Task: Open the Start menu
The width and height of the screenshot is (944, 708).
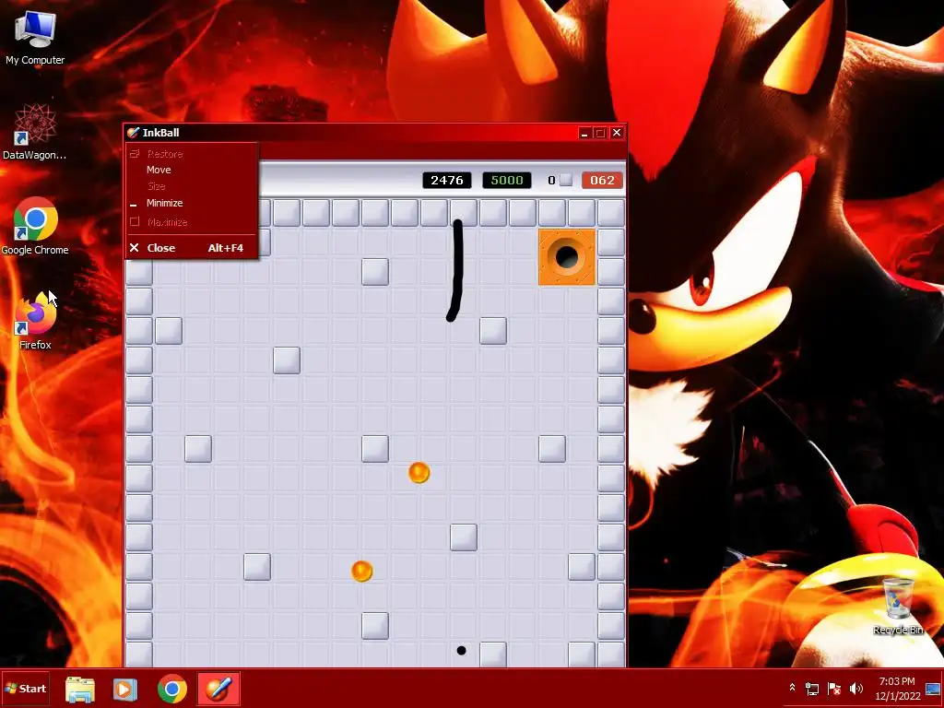Action: point(25,688)
